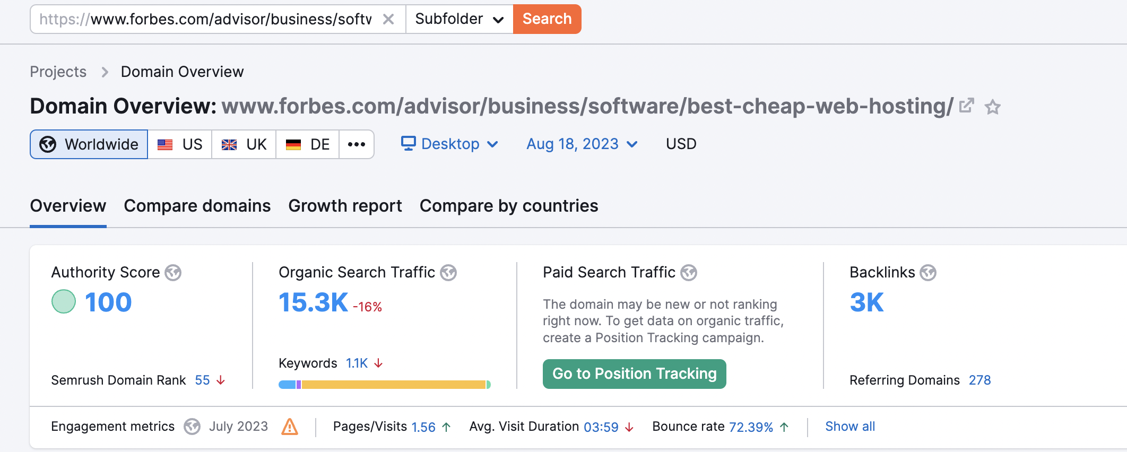1127x452 pixels.
Task: Open Organic Search Traffic 15.3K value
Action: (314, 302)
